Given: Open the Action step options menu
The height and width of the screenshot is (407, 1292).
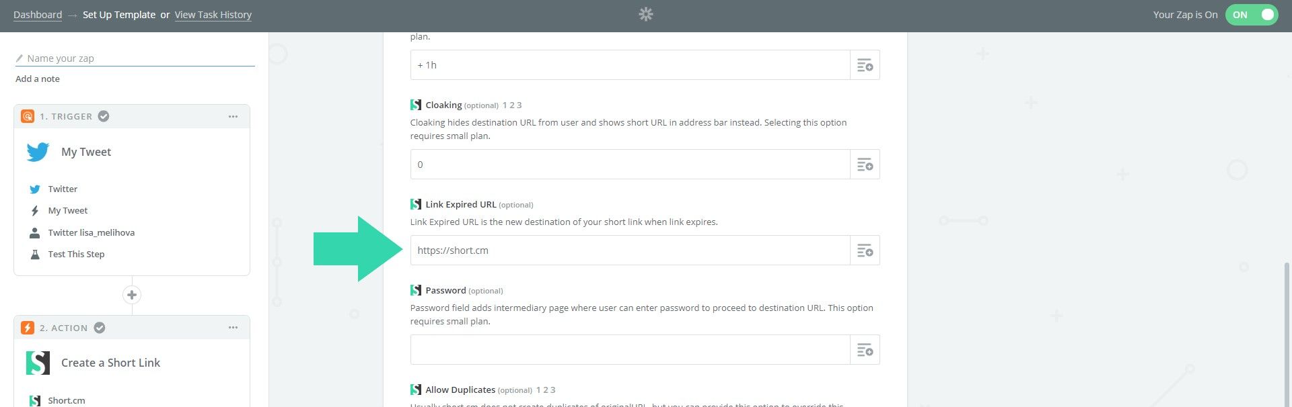Looking at the screenshot, I should (x=233, y=328).
